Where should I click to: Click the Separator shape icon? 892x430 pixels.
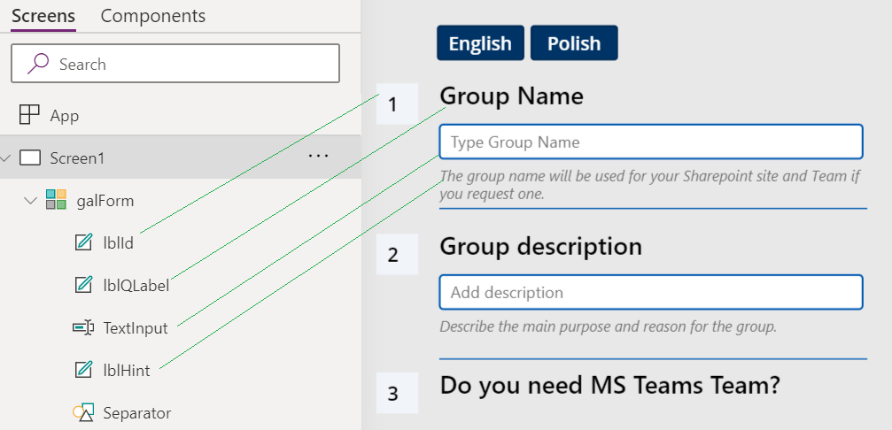pyautogui.click(x=83, y=412)
